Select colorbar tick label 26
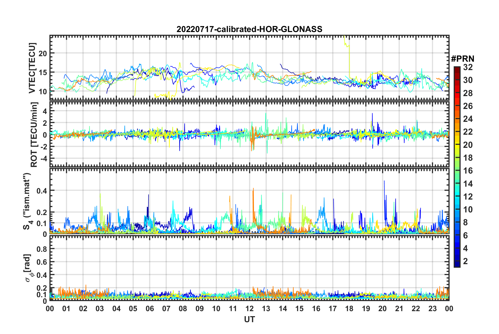 tap(468, 106)
